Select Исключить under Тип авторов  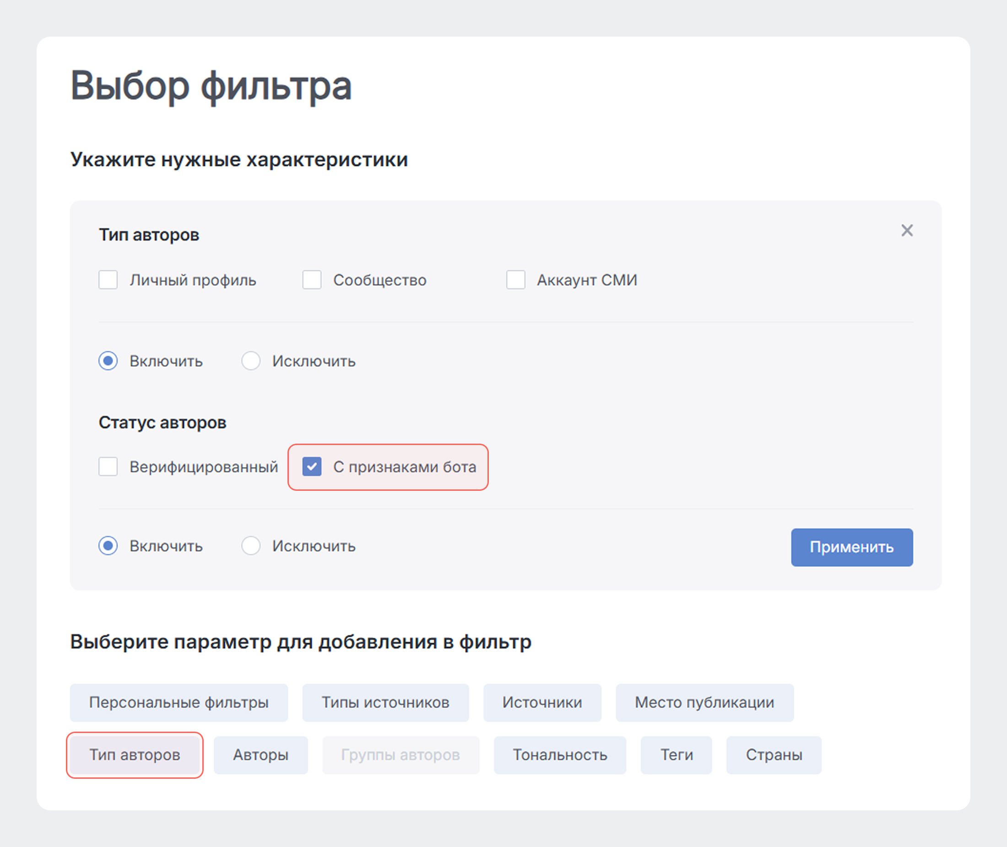pyautogui.click(x=251, y=361)
